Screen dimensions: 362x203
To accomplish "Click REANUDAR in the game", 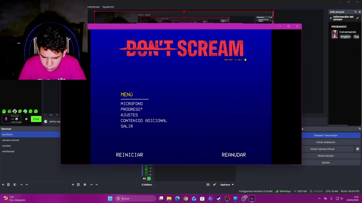I will (234, 155).
